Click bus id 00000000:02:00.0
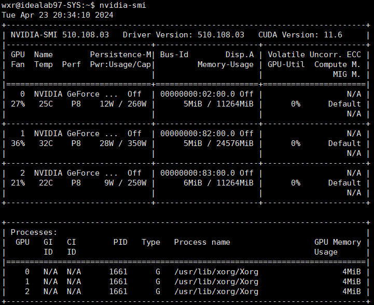The image size is (374, 305). coord(198,94)
